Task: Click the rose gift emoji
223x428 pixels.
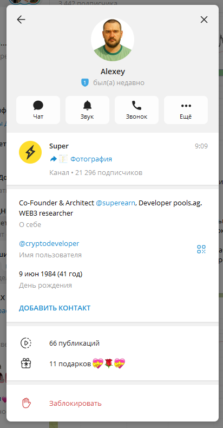Action: (109, 364)
